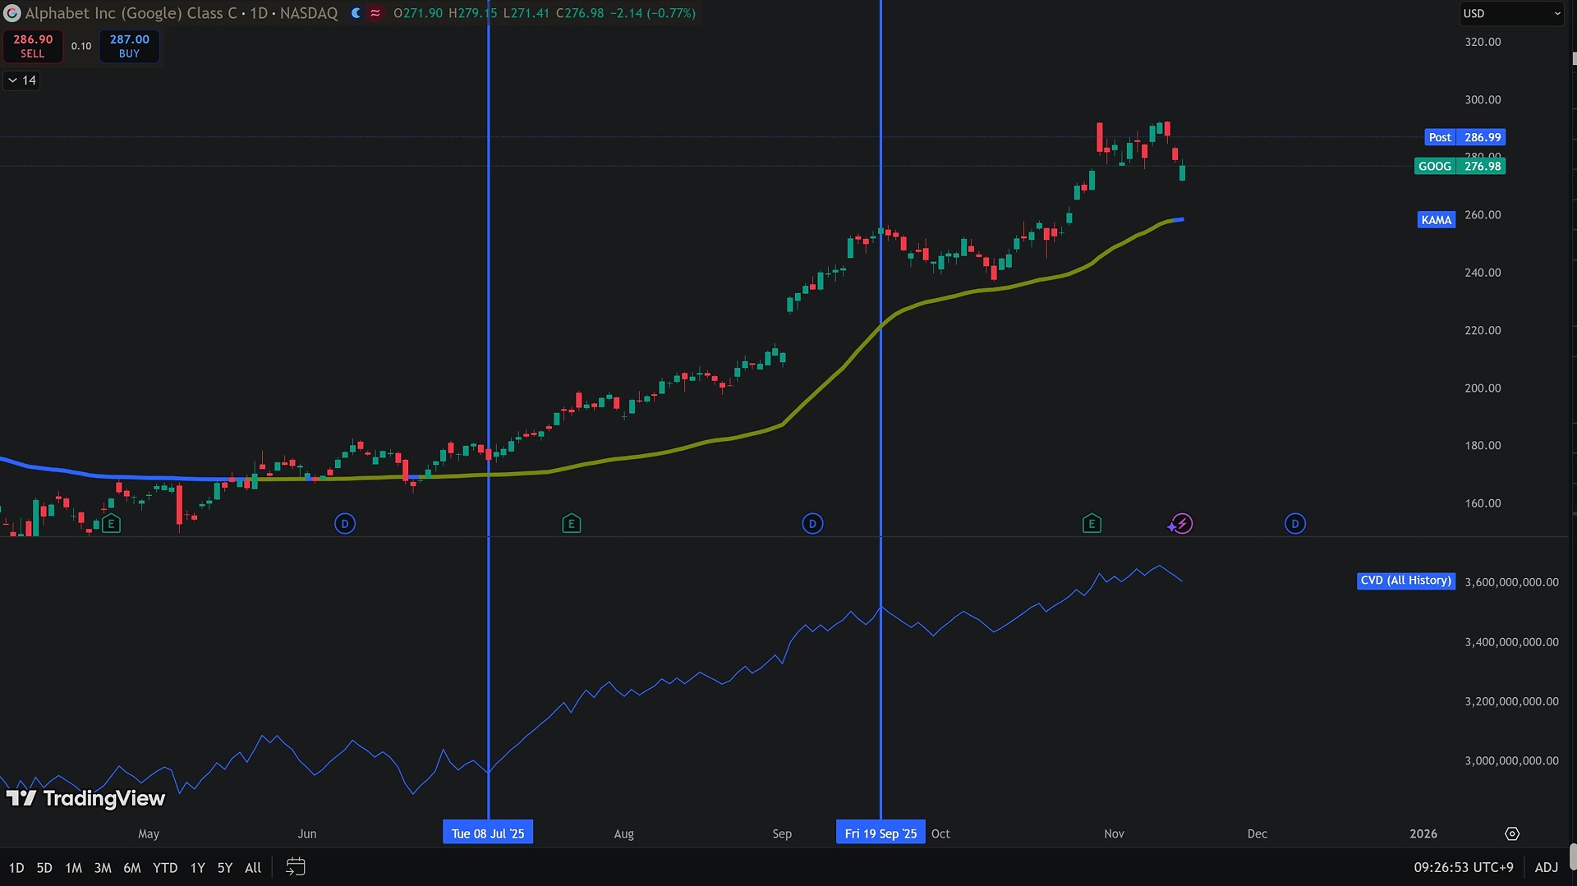The image size is (1577, 886).
Task: Click the purple lightning latest-update icon
Action: coord(1181,523)
